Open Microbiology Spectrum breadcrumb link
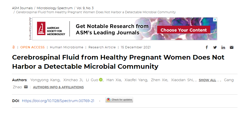 point(55,8)
